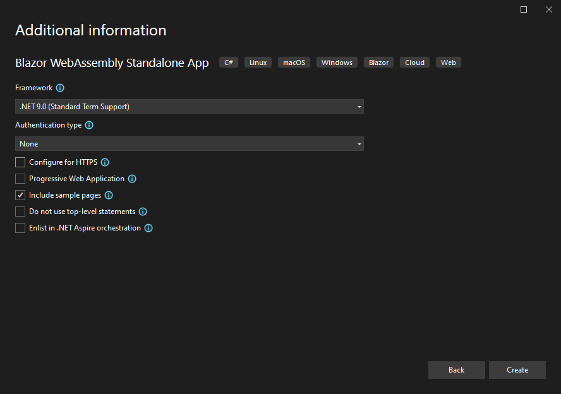Check Progressive Web Application option
This screenshot has height=394, width=561.
[x=20, y=179]
